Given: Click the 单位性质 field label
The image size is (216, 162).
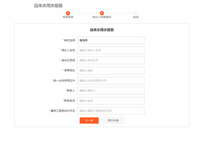Looking at the screenshot, I should coord(69,40).
